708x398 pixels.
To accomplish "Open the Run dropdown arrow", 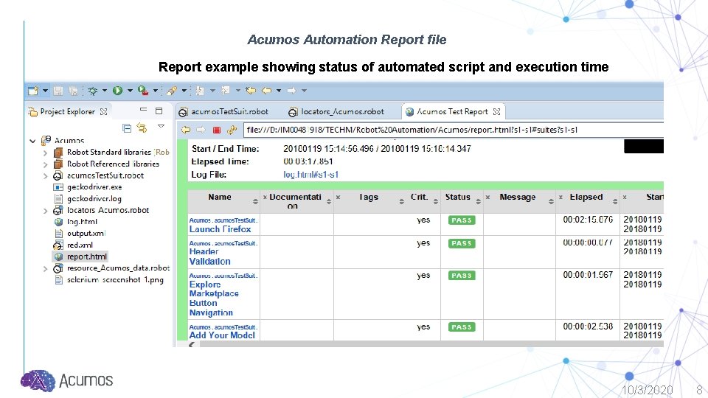I will [130, 91].
